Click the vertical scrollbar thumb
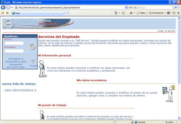Viewport: 181px width, 124px height. pyautogui.click(x=179, y=52)
